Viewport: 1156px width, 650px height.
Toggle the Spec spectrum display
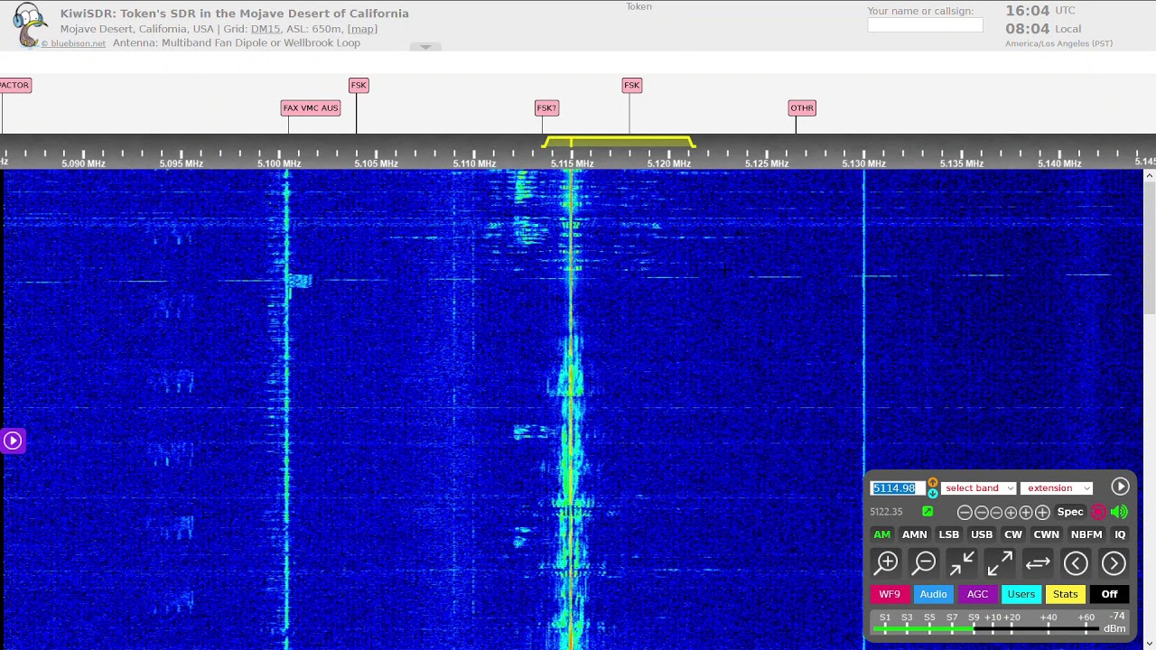[1070, 512]
